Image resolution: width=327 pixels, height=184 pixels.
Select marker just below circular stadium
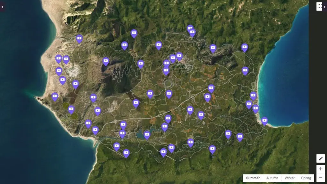click(x=169, y=94)
